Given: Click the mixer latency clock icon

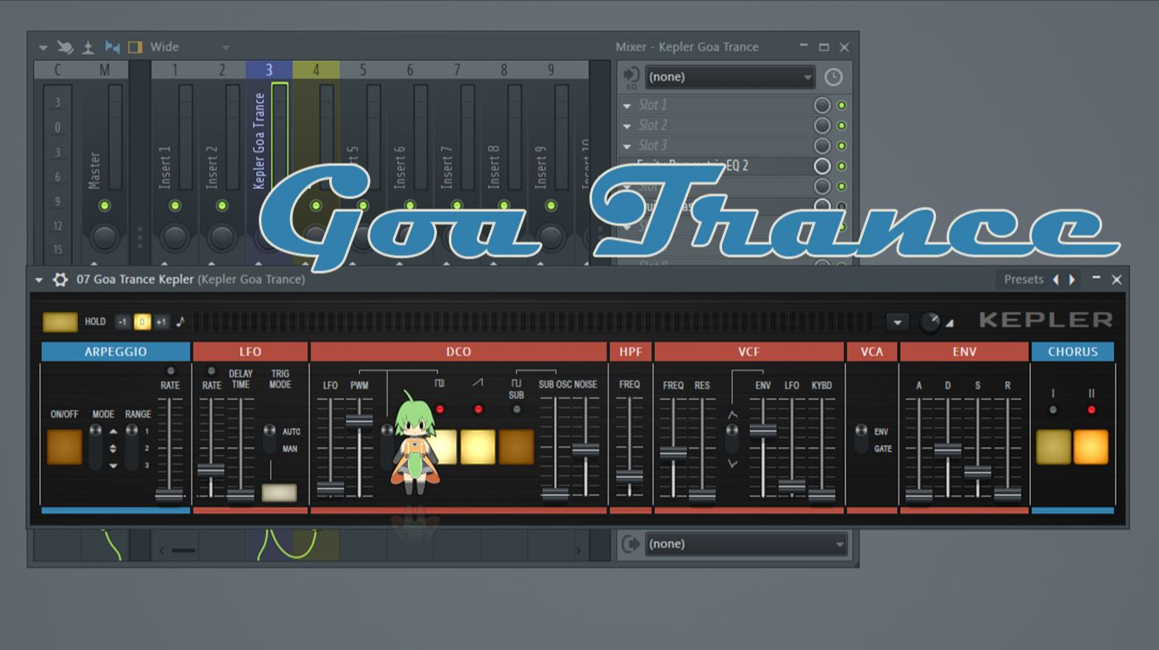Looking at the screenshot, I should coord(833,77).
